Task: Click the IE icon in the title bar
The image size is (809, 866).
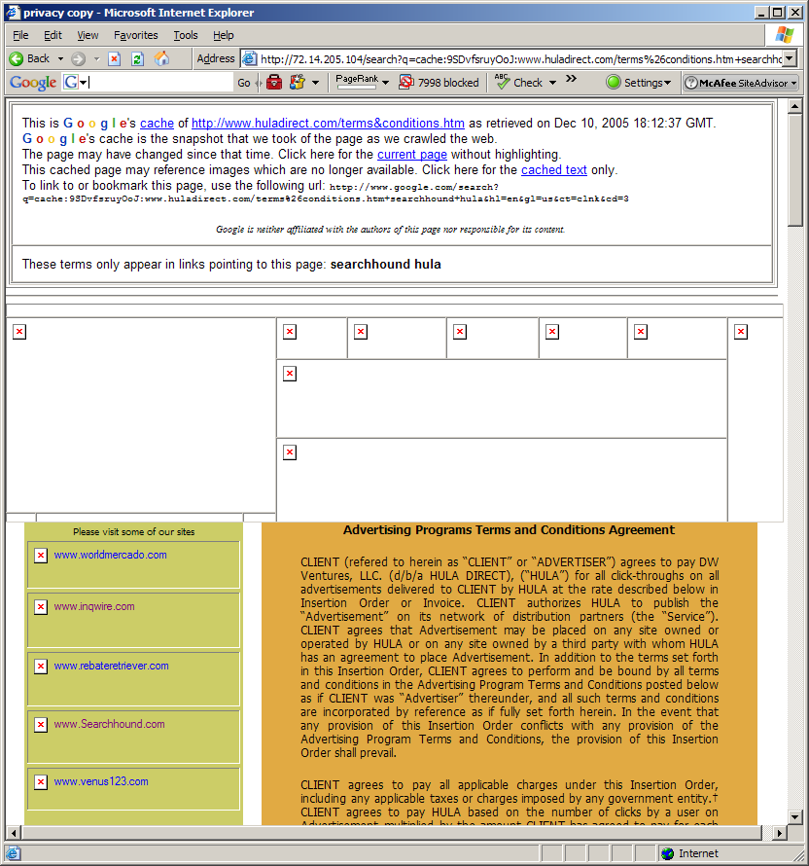Action: tap(13, 12)
